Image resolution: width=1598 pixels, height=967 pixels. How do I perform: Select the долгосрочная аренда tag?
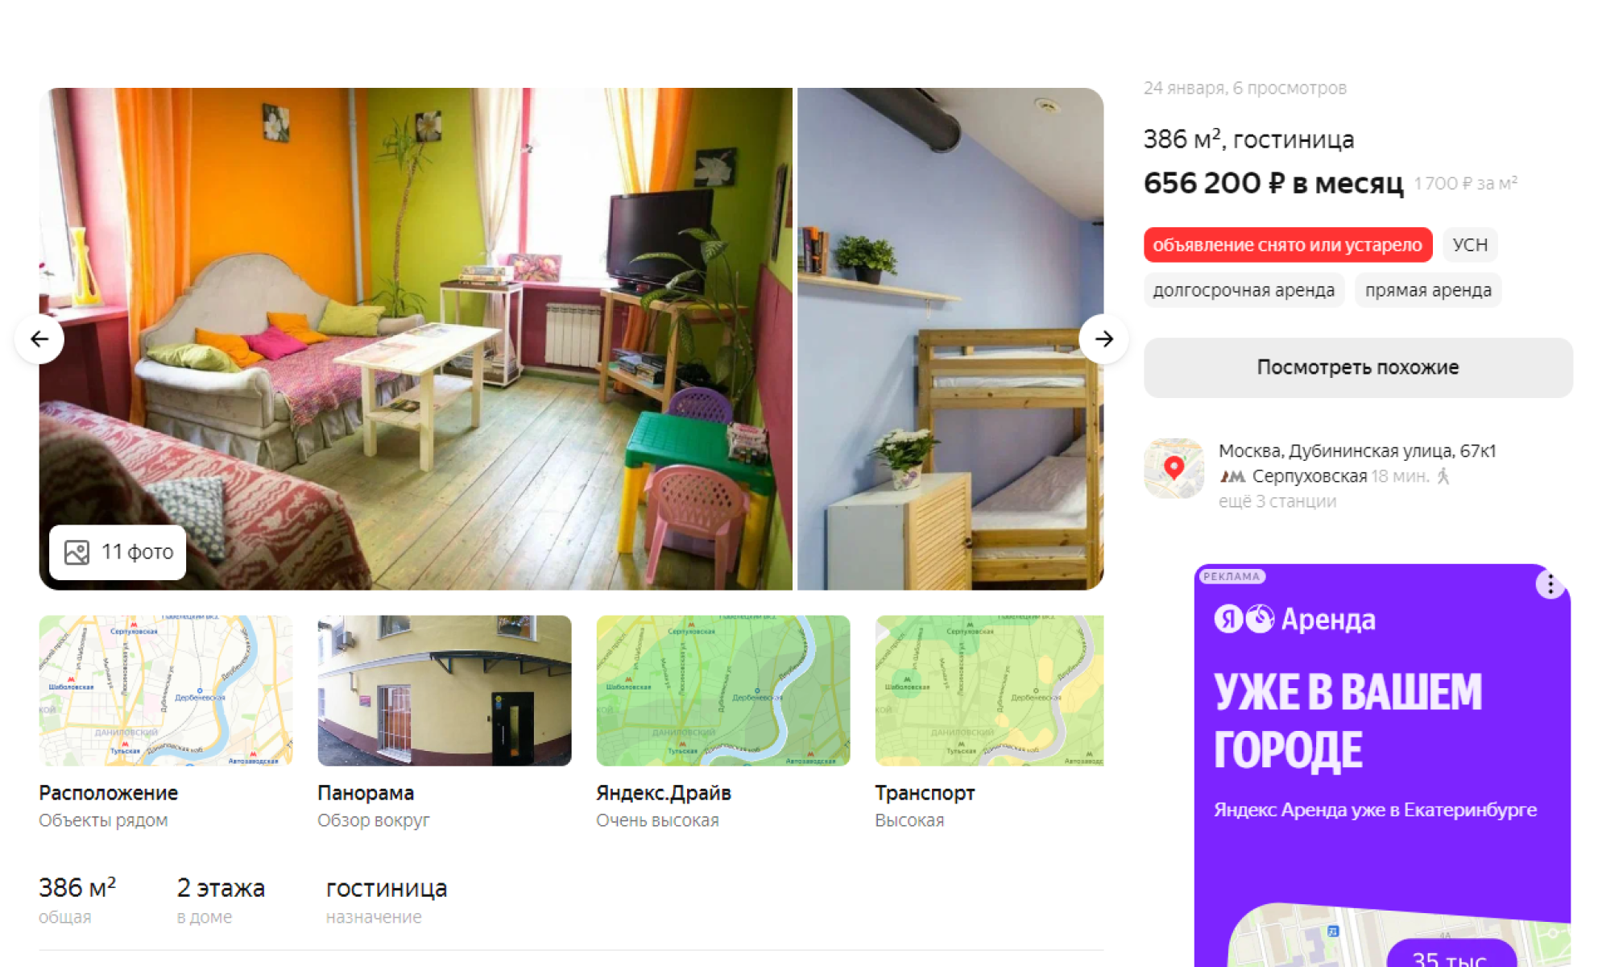pyautogui.click(x=1244, y=290)
